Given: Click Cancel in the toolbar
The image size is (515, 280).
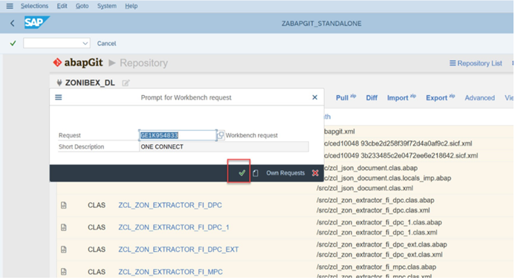Looking at the screenshot, I should (106, 43).
